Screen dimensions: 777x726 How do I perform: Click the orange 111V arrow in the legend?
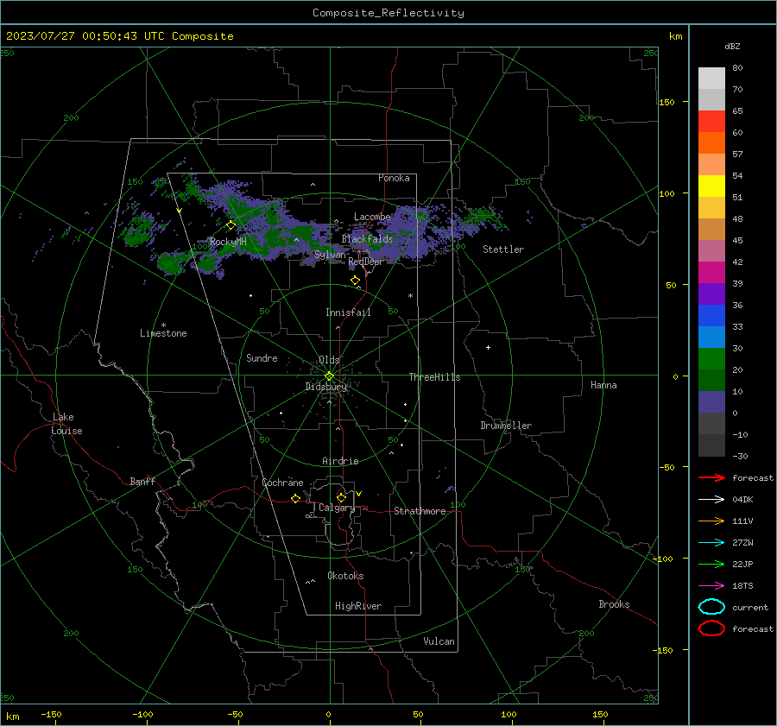point(711,521)
